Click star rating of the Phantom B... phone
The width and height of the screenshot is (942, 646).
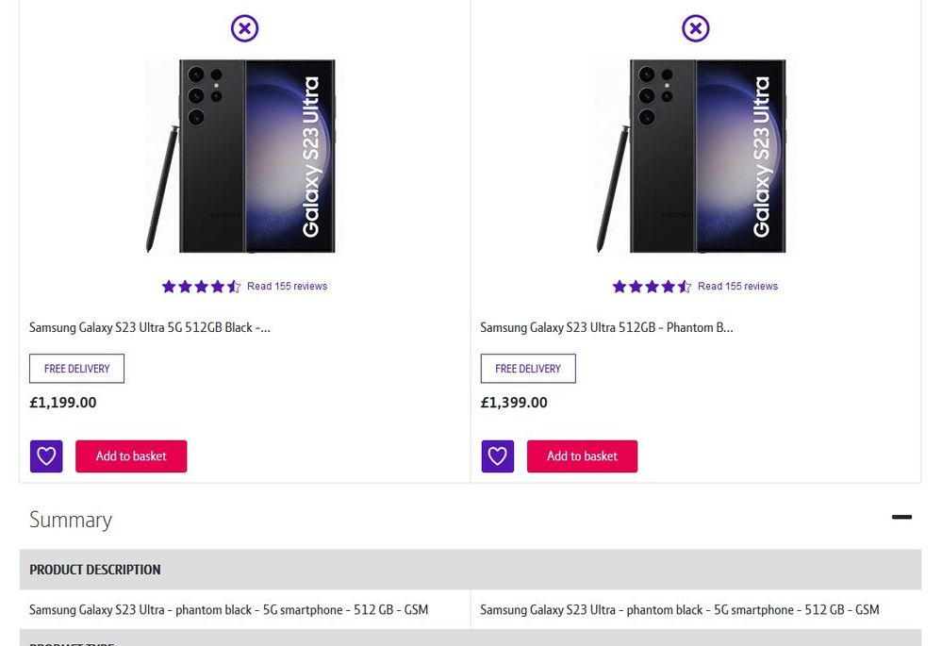pos(652,287)
